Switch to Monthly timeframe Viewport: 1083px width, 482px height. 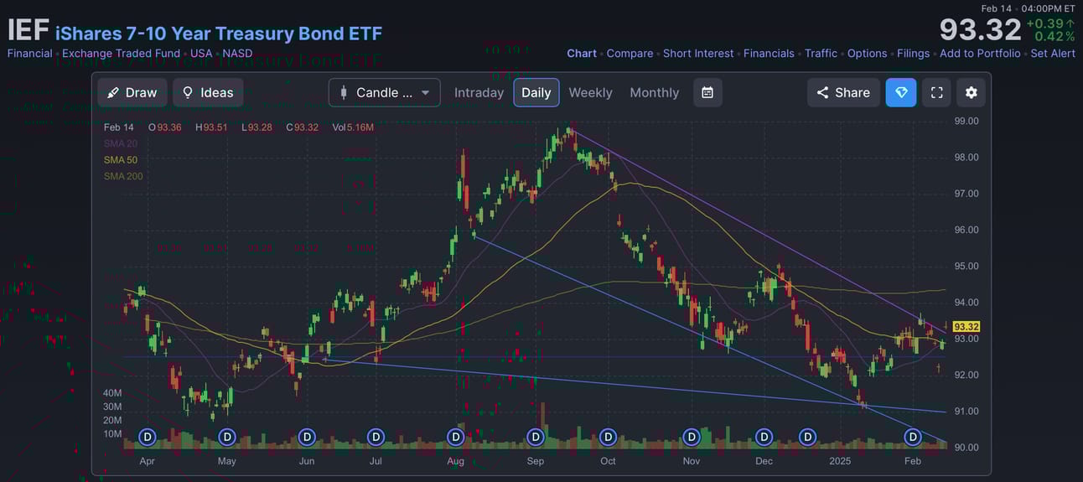tap(655, 92)
